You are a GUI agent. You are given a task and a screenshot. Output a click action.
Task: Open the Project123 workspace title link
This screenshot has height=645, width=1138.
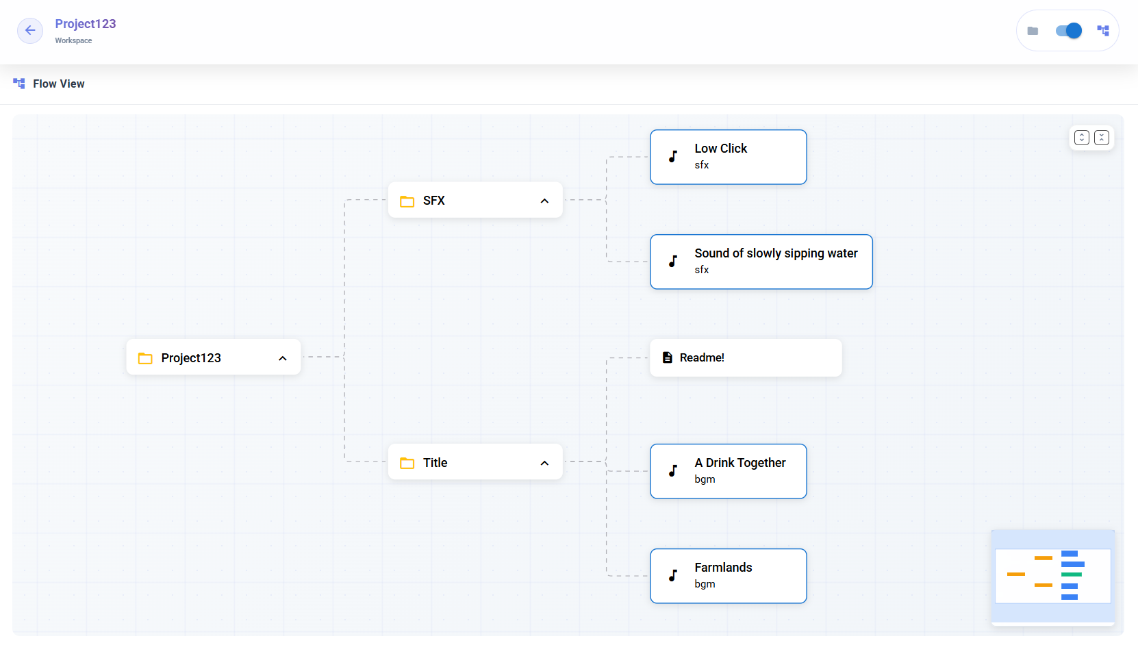tap(86, 23)
